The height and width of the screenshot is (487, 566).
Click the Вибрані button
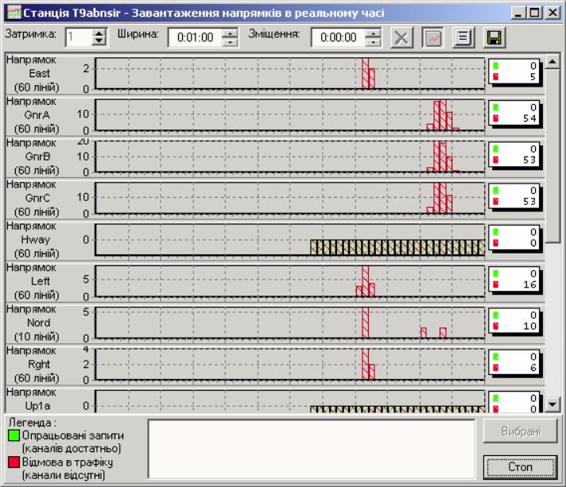tap(520, 431)
